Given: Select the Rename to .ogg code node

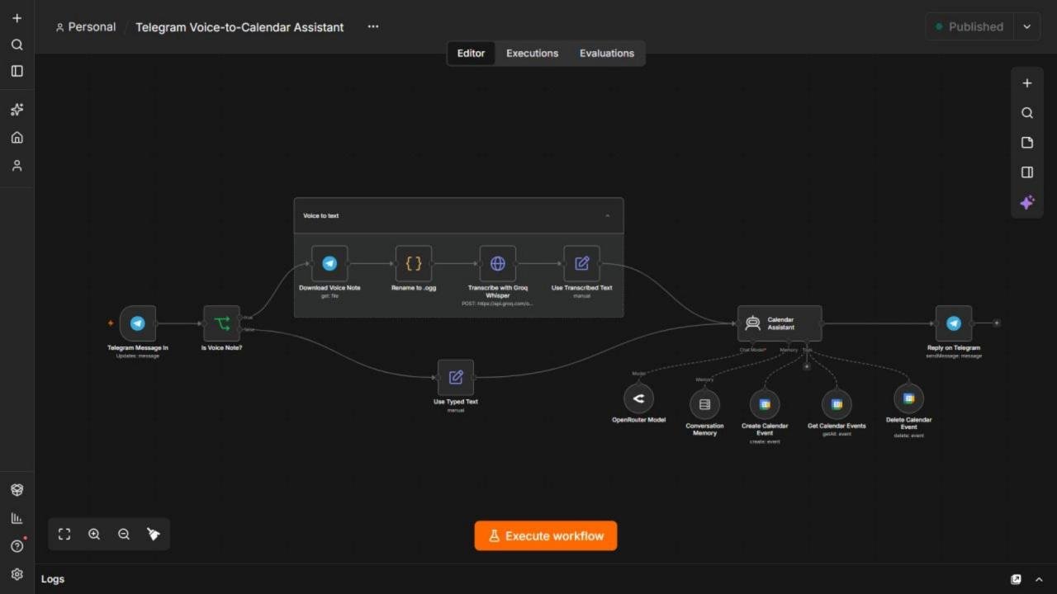Looking at the screenshot, I should pyautogui.click(x=414, y=263).
